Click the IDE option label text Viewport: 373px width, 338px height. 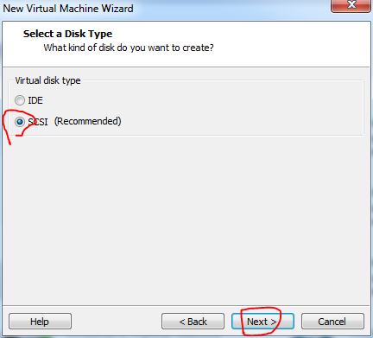pyautogui.click(x=35, y=100)
